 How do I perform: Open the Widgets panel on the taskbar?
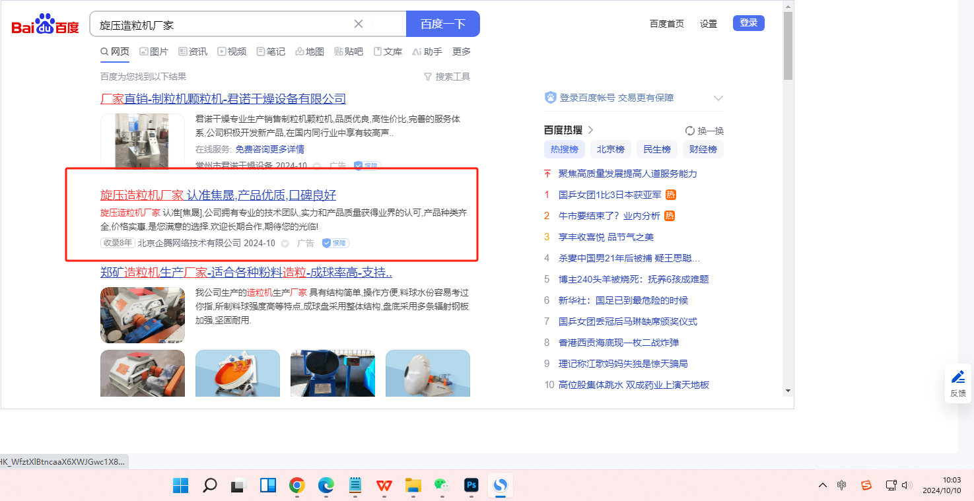coord(267,486)
